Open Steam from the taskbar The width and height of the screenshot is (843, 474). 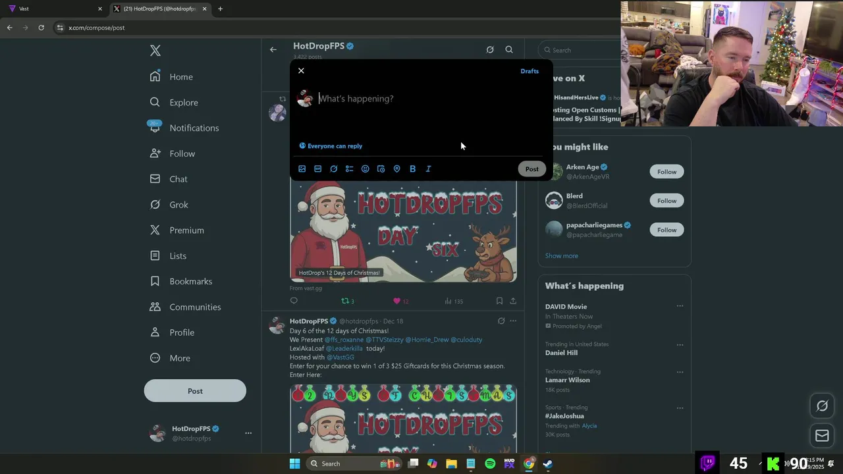pos(547,463)
